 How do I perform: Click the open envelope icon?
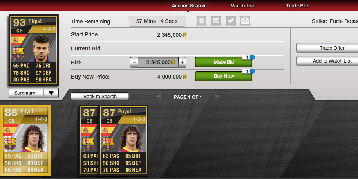click(245, 21)
